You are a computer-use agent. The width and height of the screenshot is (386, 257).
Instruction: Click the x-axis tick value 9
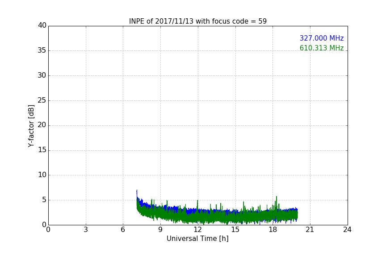click(160, 230)
